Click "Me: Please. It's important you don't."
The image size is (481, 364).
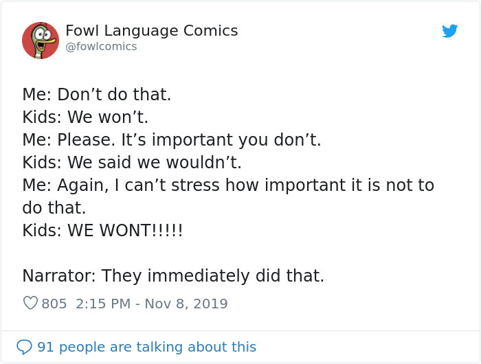[x=172, y=140]
